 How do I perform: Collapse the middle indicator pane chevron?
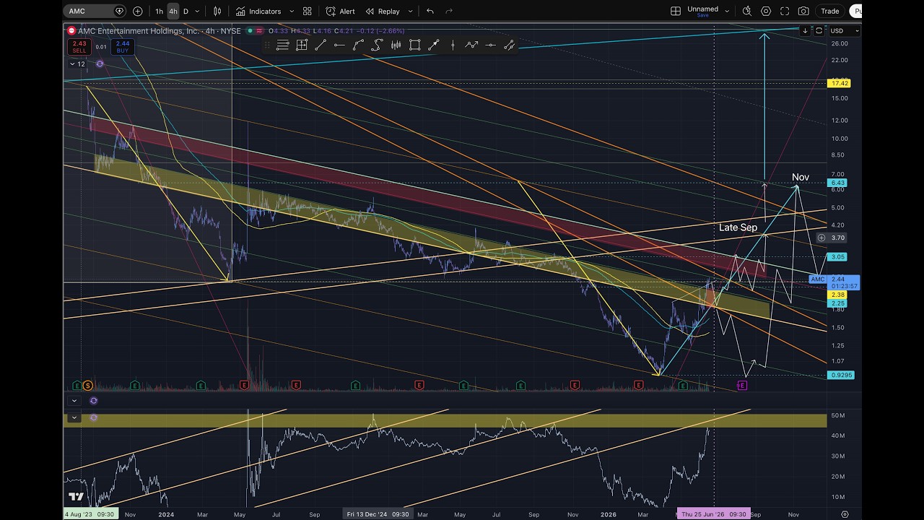point(74,401)
